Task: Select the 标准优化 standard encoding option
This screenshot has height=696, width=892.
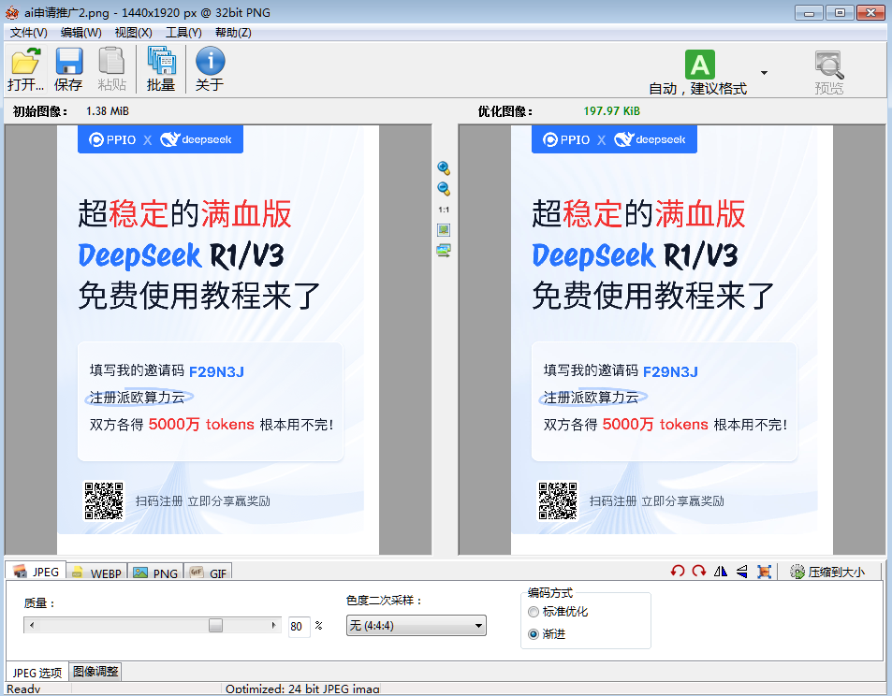Action: pos(534,613)
